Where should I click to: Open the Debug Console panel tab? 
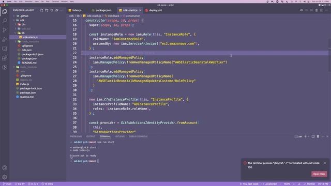click(x=138, y=136)
